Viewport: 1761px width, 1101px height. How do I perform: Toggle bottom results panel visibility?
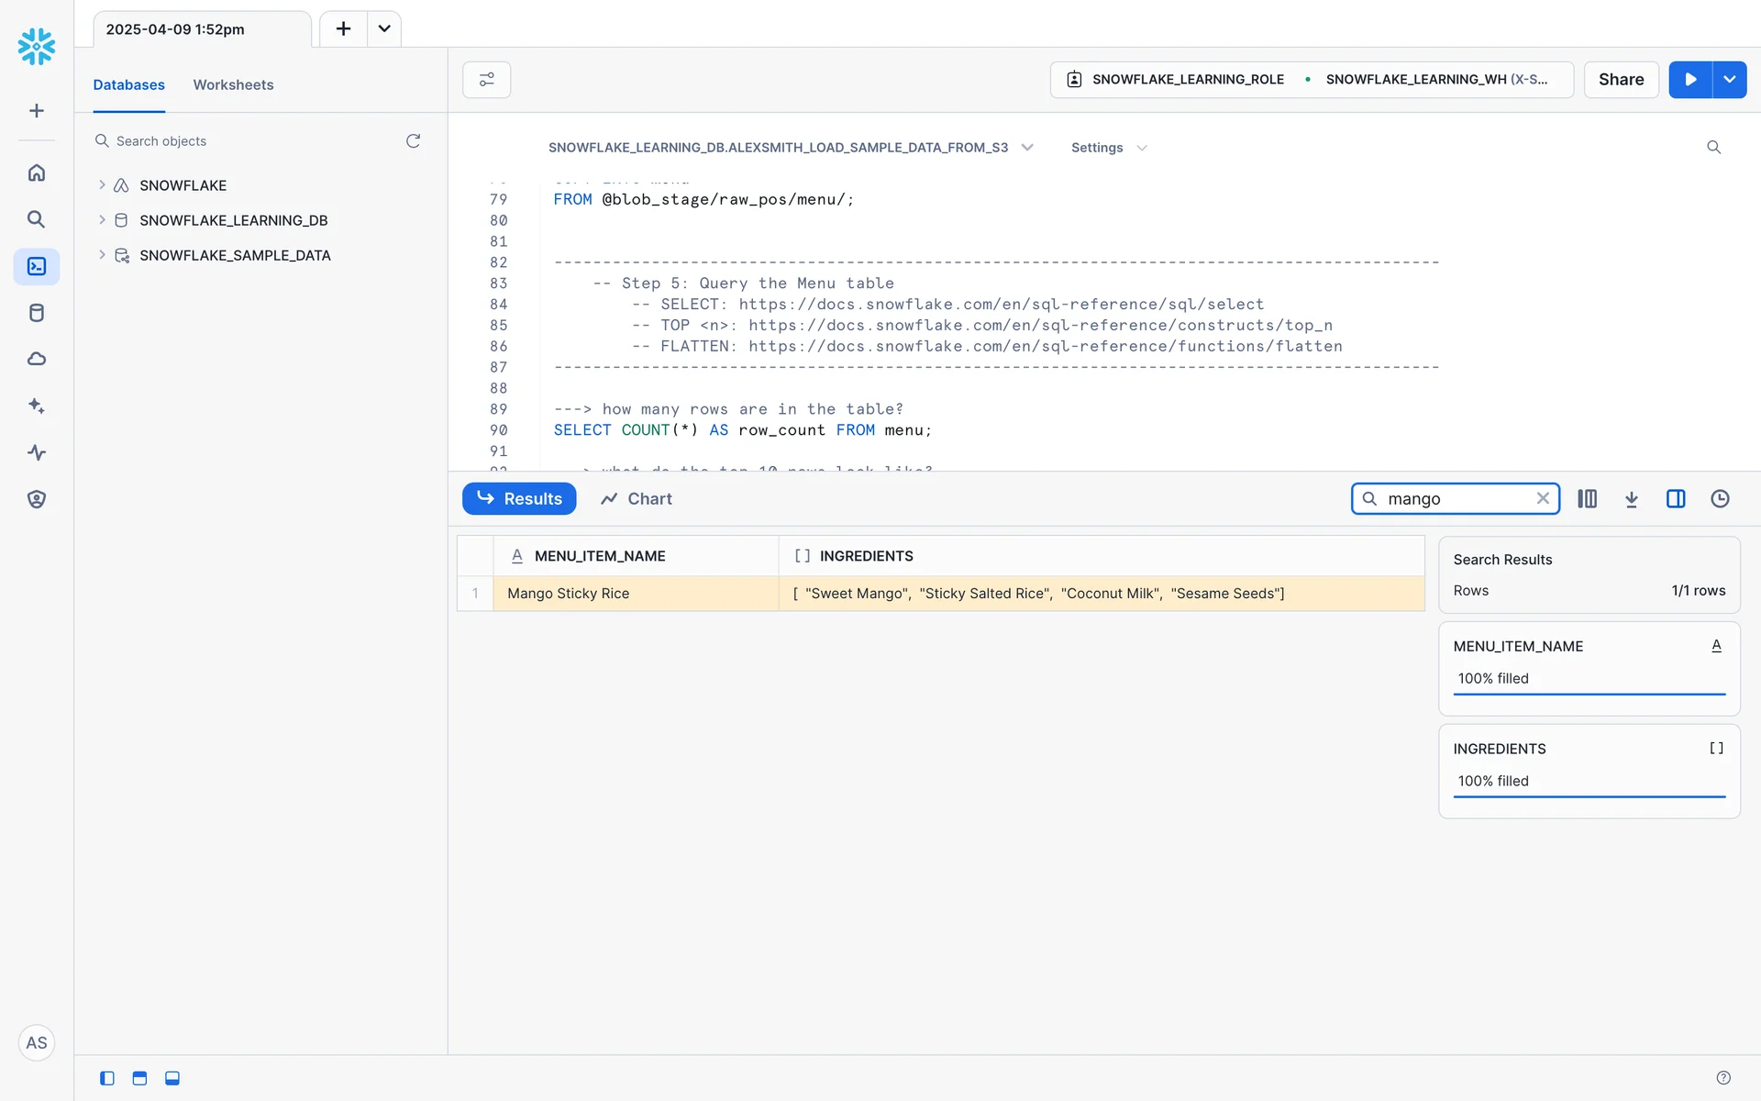[x=172, y=1078]
